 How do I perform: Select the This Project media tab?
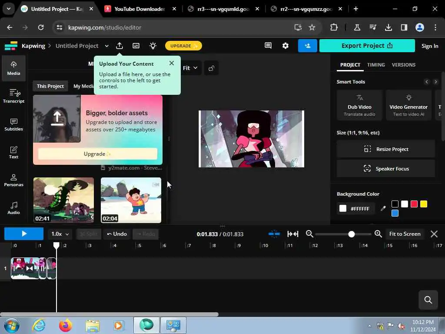(50, 86)
